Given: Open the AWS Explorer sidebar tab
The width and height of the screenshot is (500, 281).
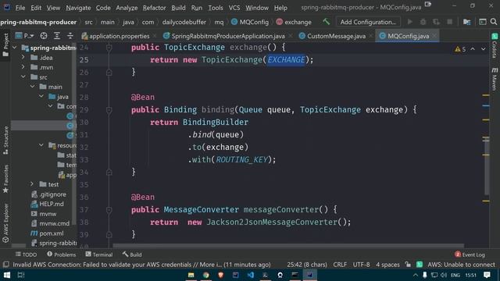Looking at the screenshot, I should pos(5,223).
